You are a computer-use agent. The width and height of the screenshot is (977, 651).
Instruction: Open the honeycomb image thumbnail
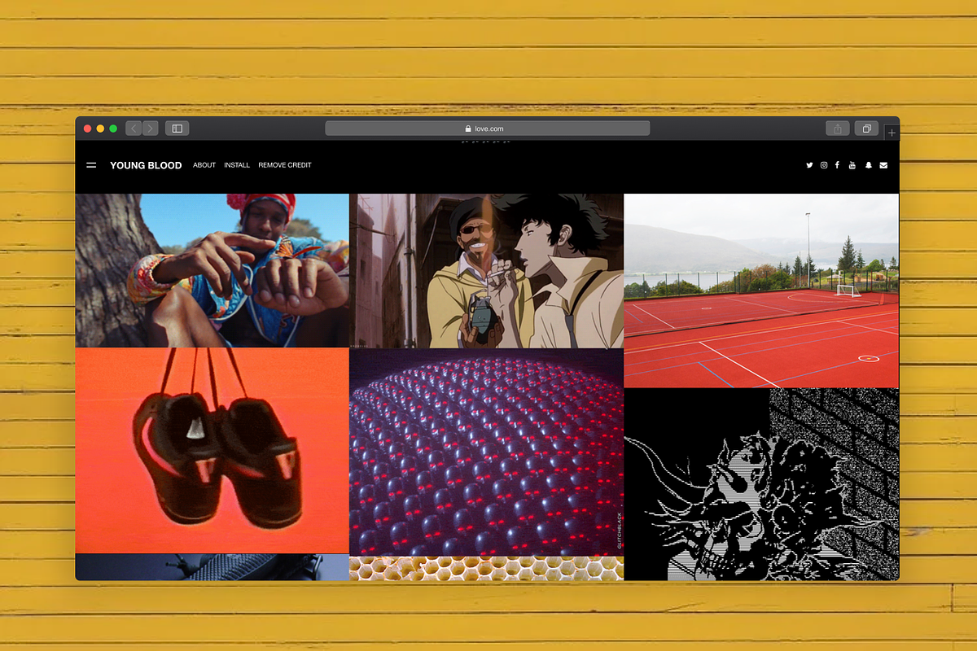[487, 568]
